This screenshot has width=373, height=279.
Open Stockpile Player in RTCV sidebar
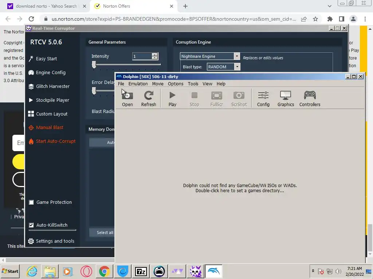49,100
